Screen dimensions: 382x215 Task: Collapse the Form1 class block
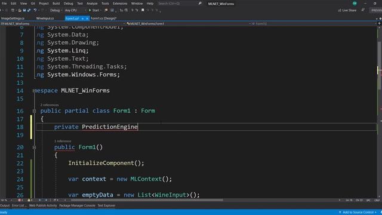point(35,111)
